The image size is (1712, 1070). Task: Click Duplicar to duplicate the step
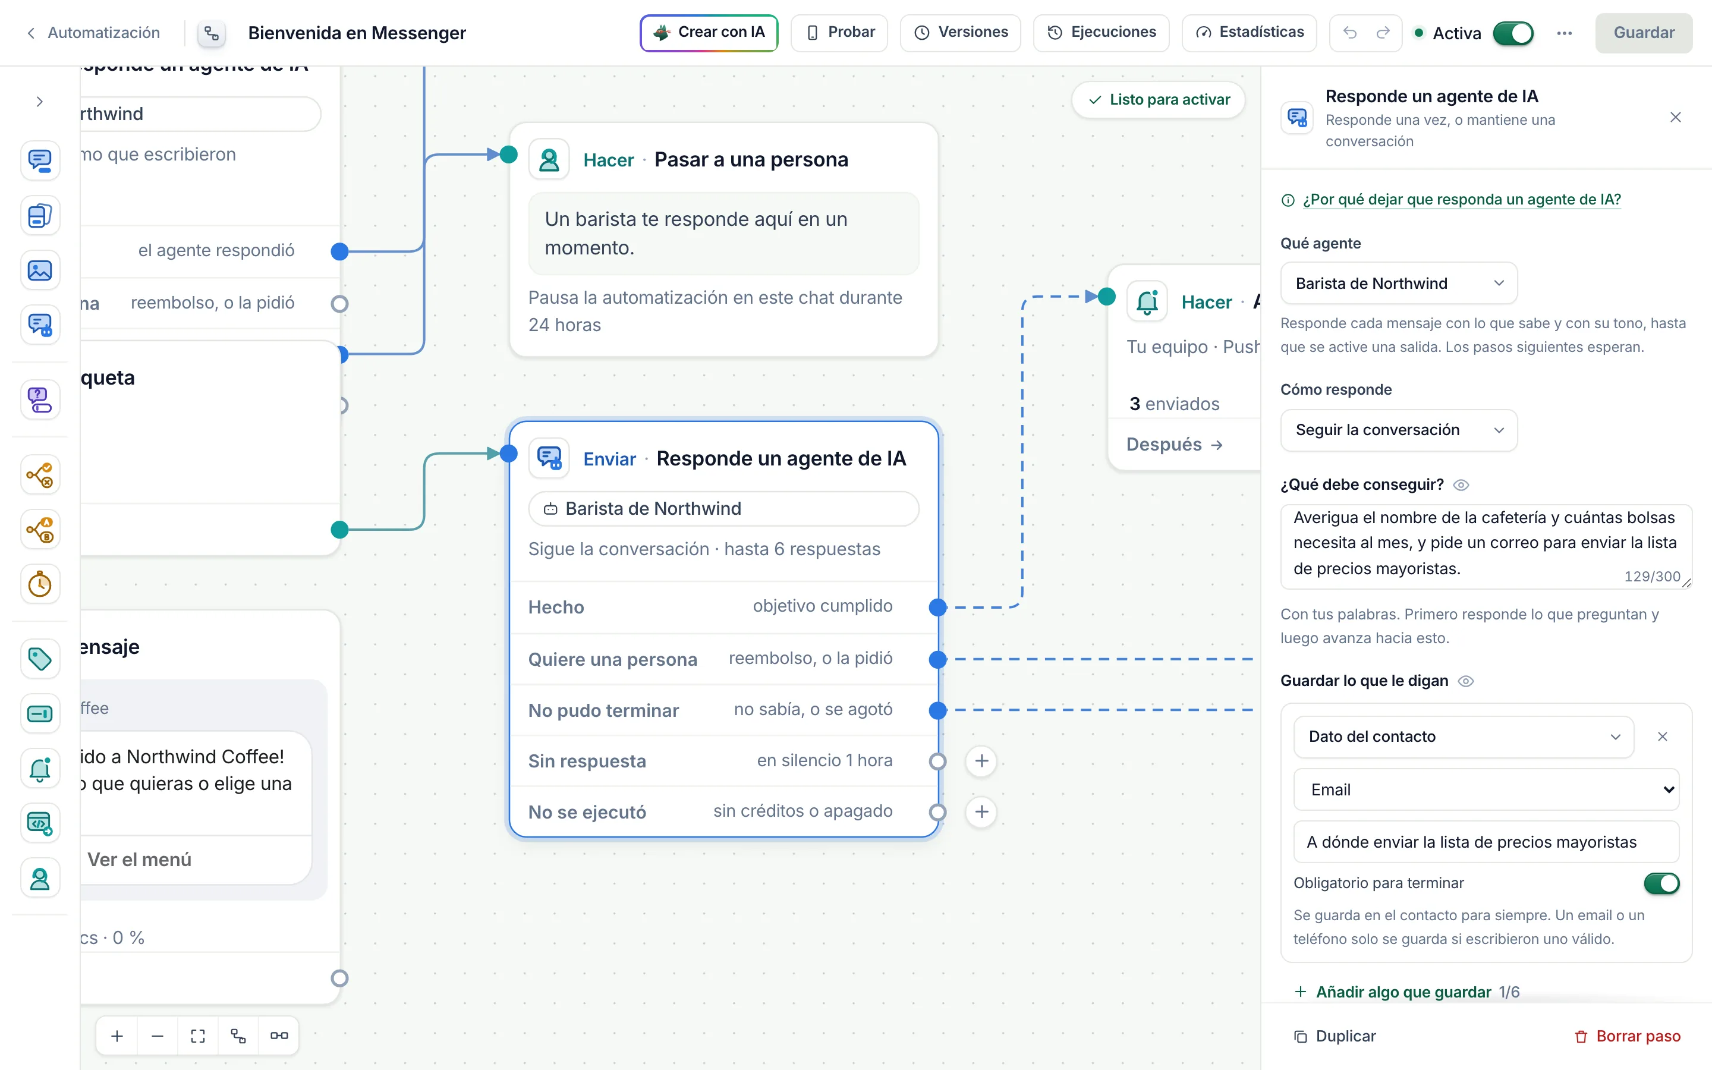tap(1334, 1036)
